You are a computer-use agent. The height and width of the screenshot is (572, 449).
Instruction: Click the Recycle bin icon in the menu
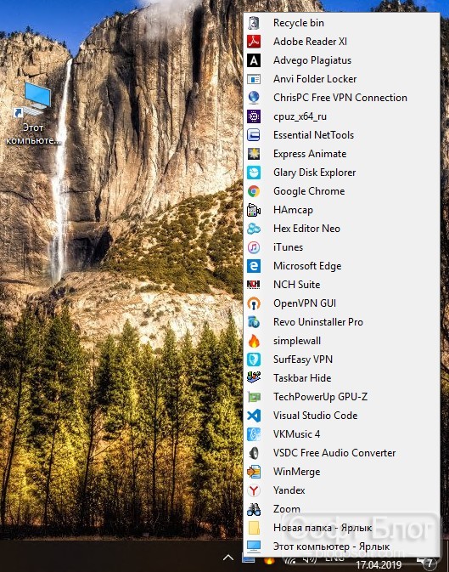coord(254,23)
